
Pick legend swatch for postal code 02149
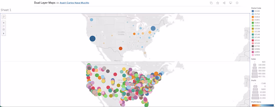(x=253, y=37)
